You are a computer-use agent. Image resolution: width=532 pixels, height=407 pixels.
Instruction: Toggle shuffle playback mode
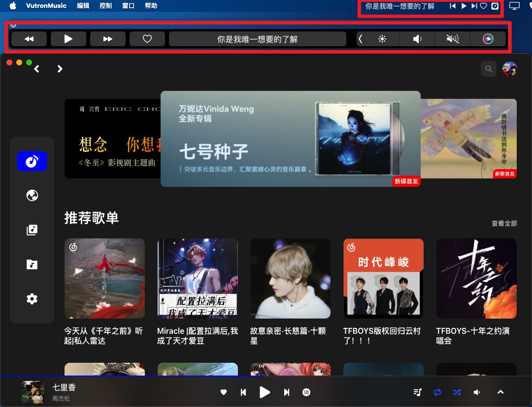click(457, 392)
